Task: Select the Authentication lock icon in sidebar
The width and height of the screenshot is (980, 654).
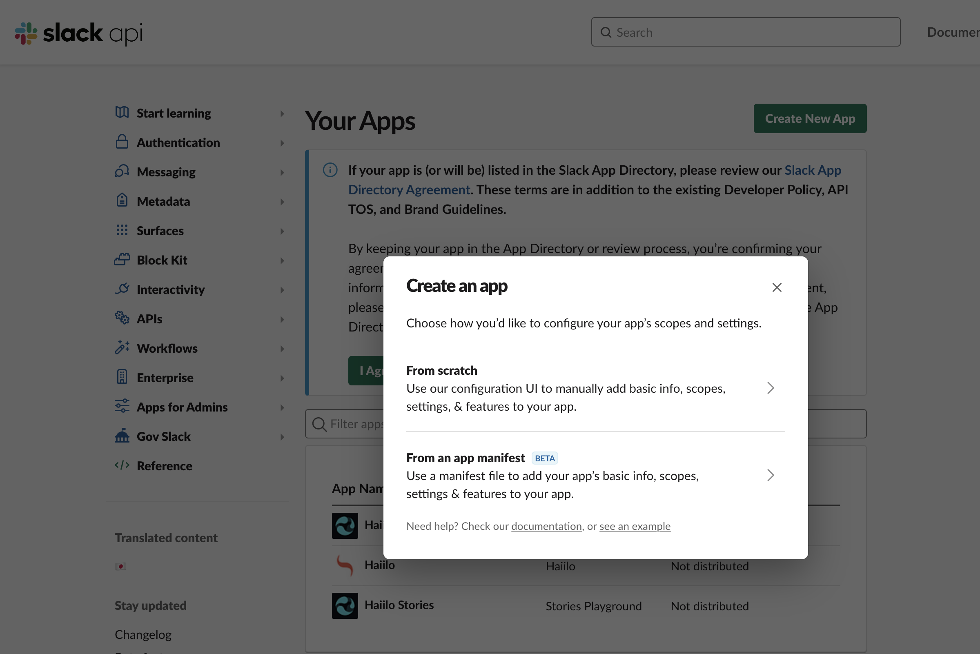Action: point(122,142)
